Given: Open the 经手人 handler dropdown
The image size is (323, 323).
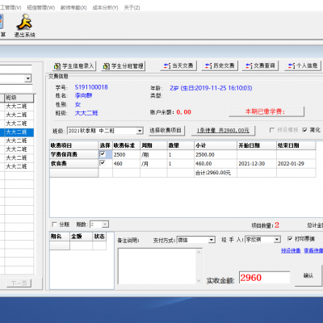Looking at the screenshot, I should 277,239.
